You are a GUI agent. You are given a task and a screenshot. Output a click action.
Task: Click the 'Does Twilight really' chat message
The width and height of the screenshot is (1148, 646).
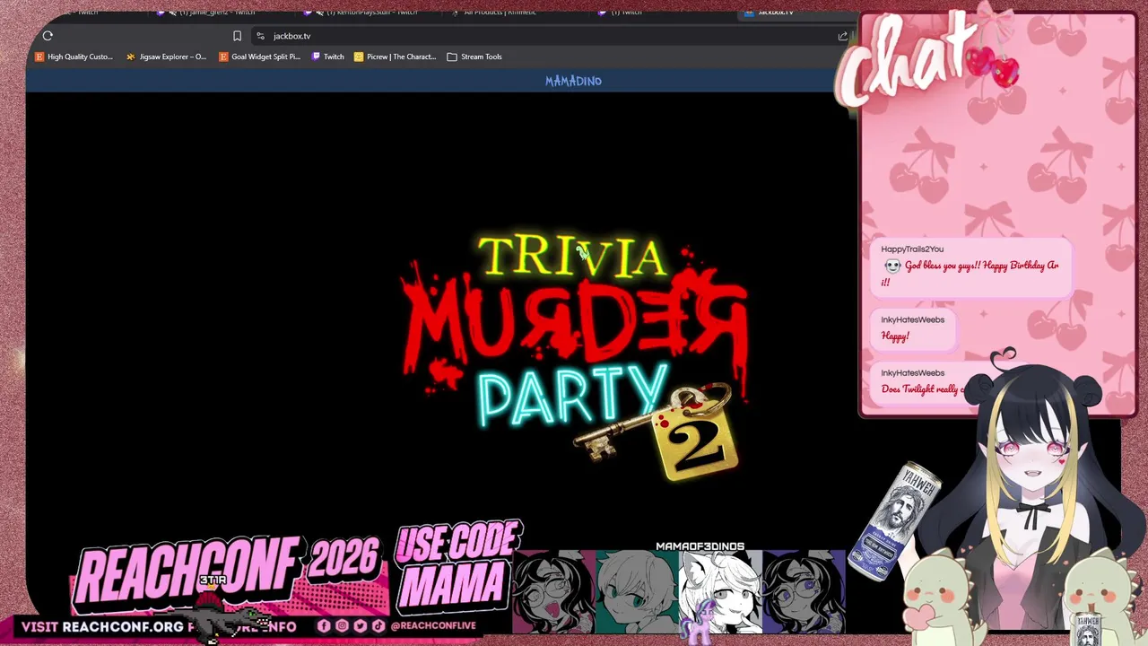(x=924, y=389)
